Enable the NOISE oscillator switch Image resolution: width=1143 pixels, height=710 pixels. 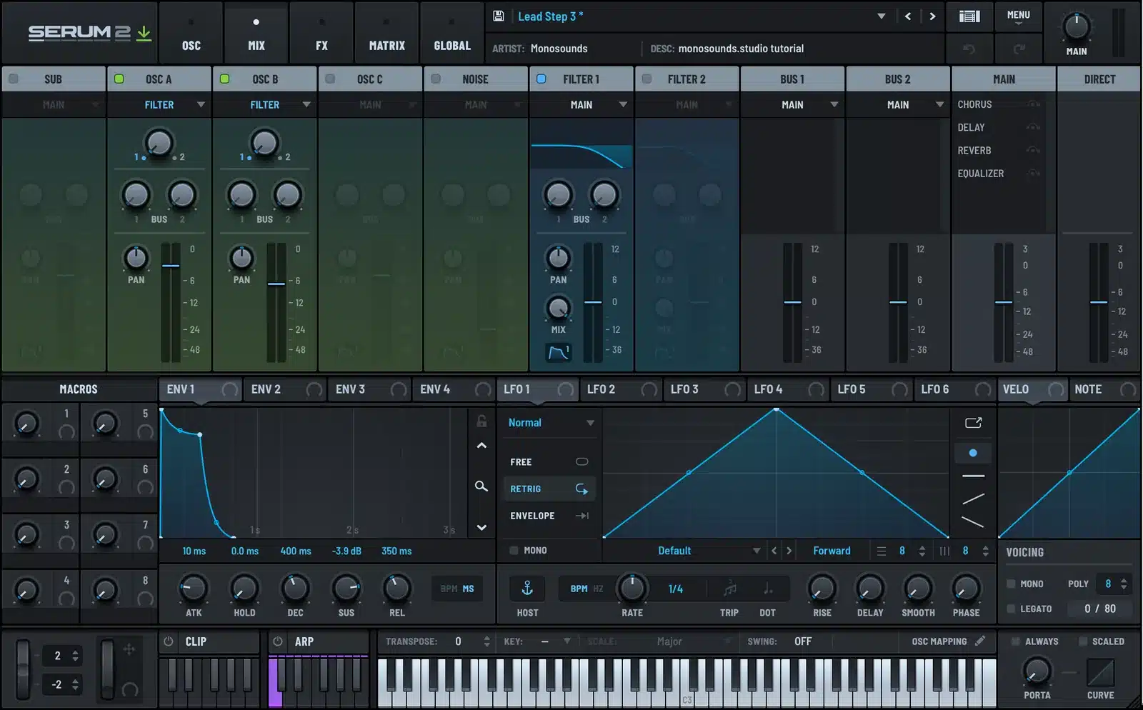[x=436, y=79]
